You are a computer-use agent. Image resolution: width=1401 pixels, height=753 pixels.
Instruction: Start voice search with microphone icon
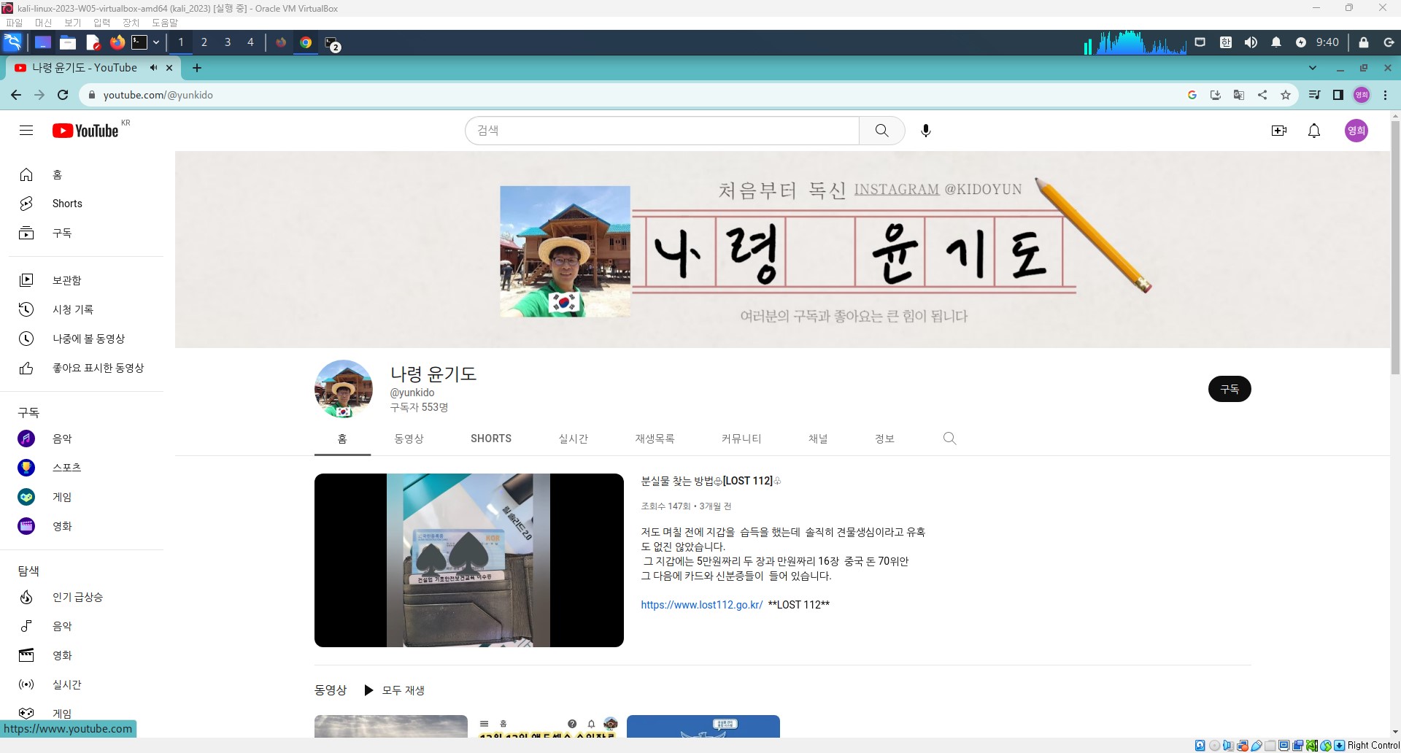pyautogui.click(x=926, y=131)
